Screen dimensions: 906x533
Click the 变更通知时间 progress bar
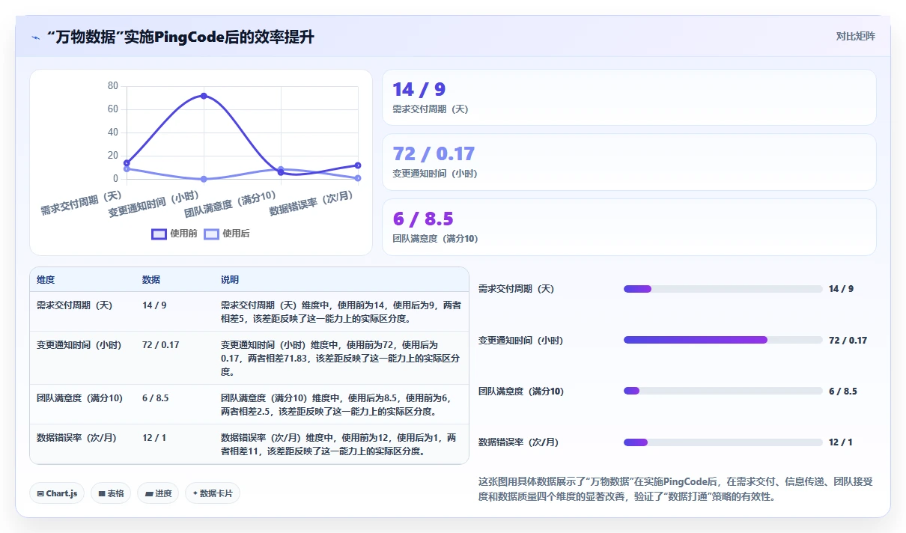click(x=723, y=340)
